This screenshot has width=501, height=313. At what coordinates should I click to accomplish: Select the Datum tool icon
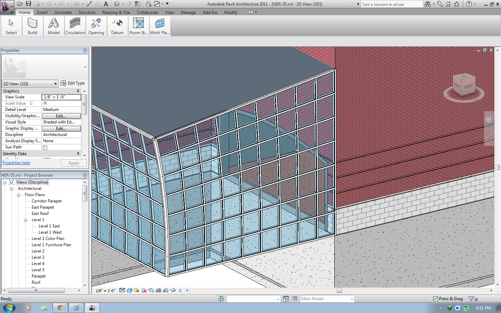[117, 24]
